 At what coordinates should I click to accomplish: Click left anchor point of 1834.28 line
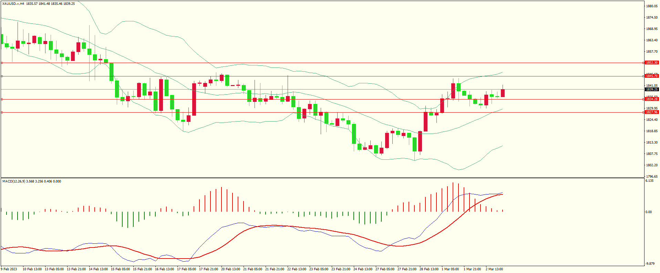tap(2, 99)
